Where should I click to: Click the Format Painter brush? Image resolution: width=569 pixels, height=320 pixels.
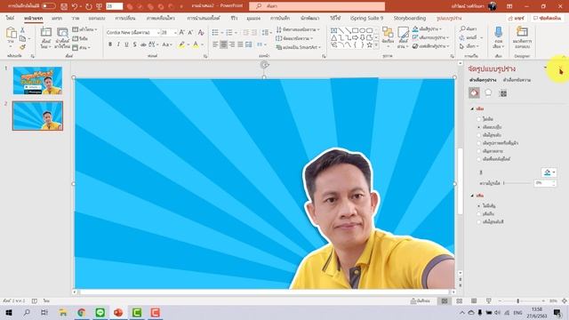[22, 47]
